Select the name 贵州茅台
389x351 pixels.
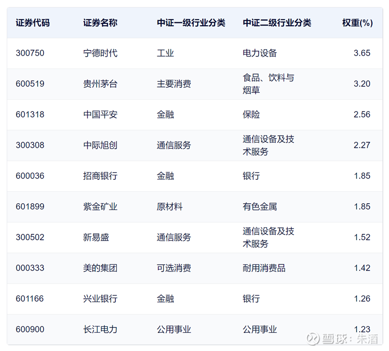(x=100, y=84)
